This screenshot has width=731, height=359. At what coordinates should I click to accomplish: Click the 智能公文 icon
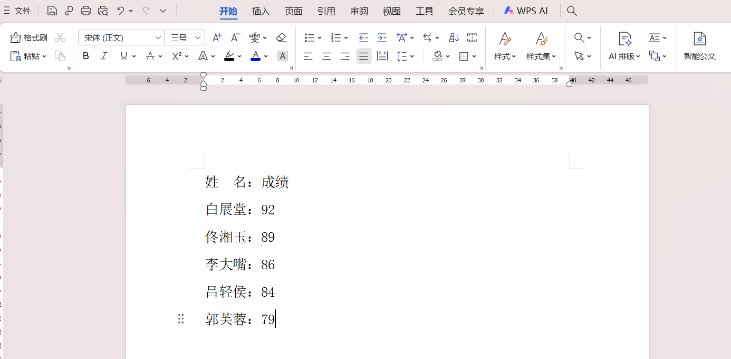tap(700, 47)
